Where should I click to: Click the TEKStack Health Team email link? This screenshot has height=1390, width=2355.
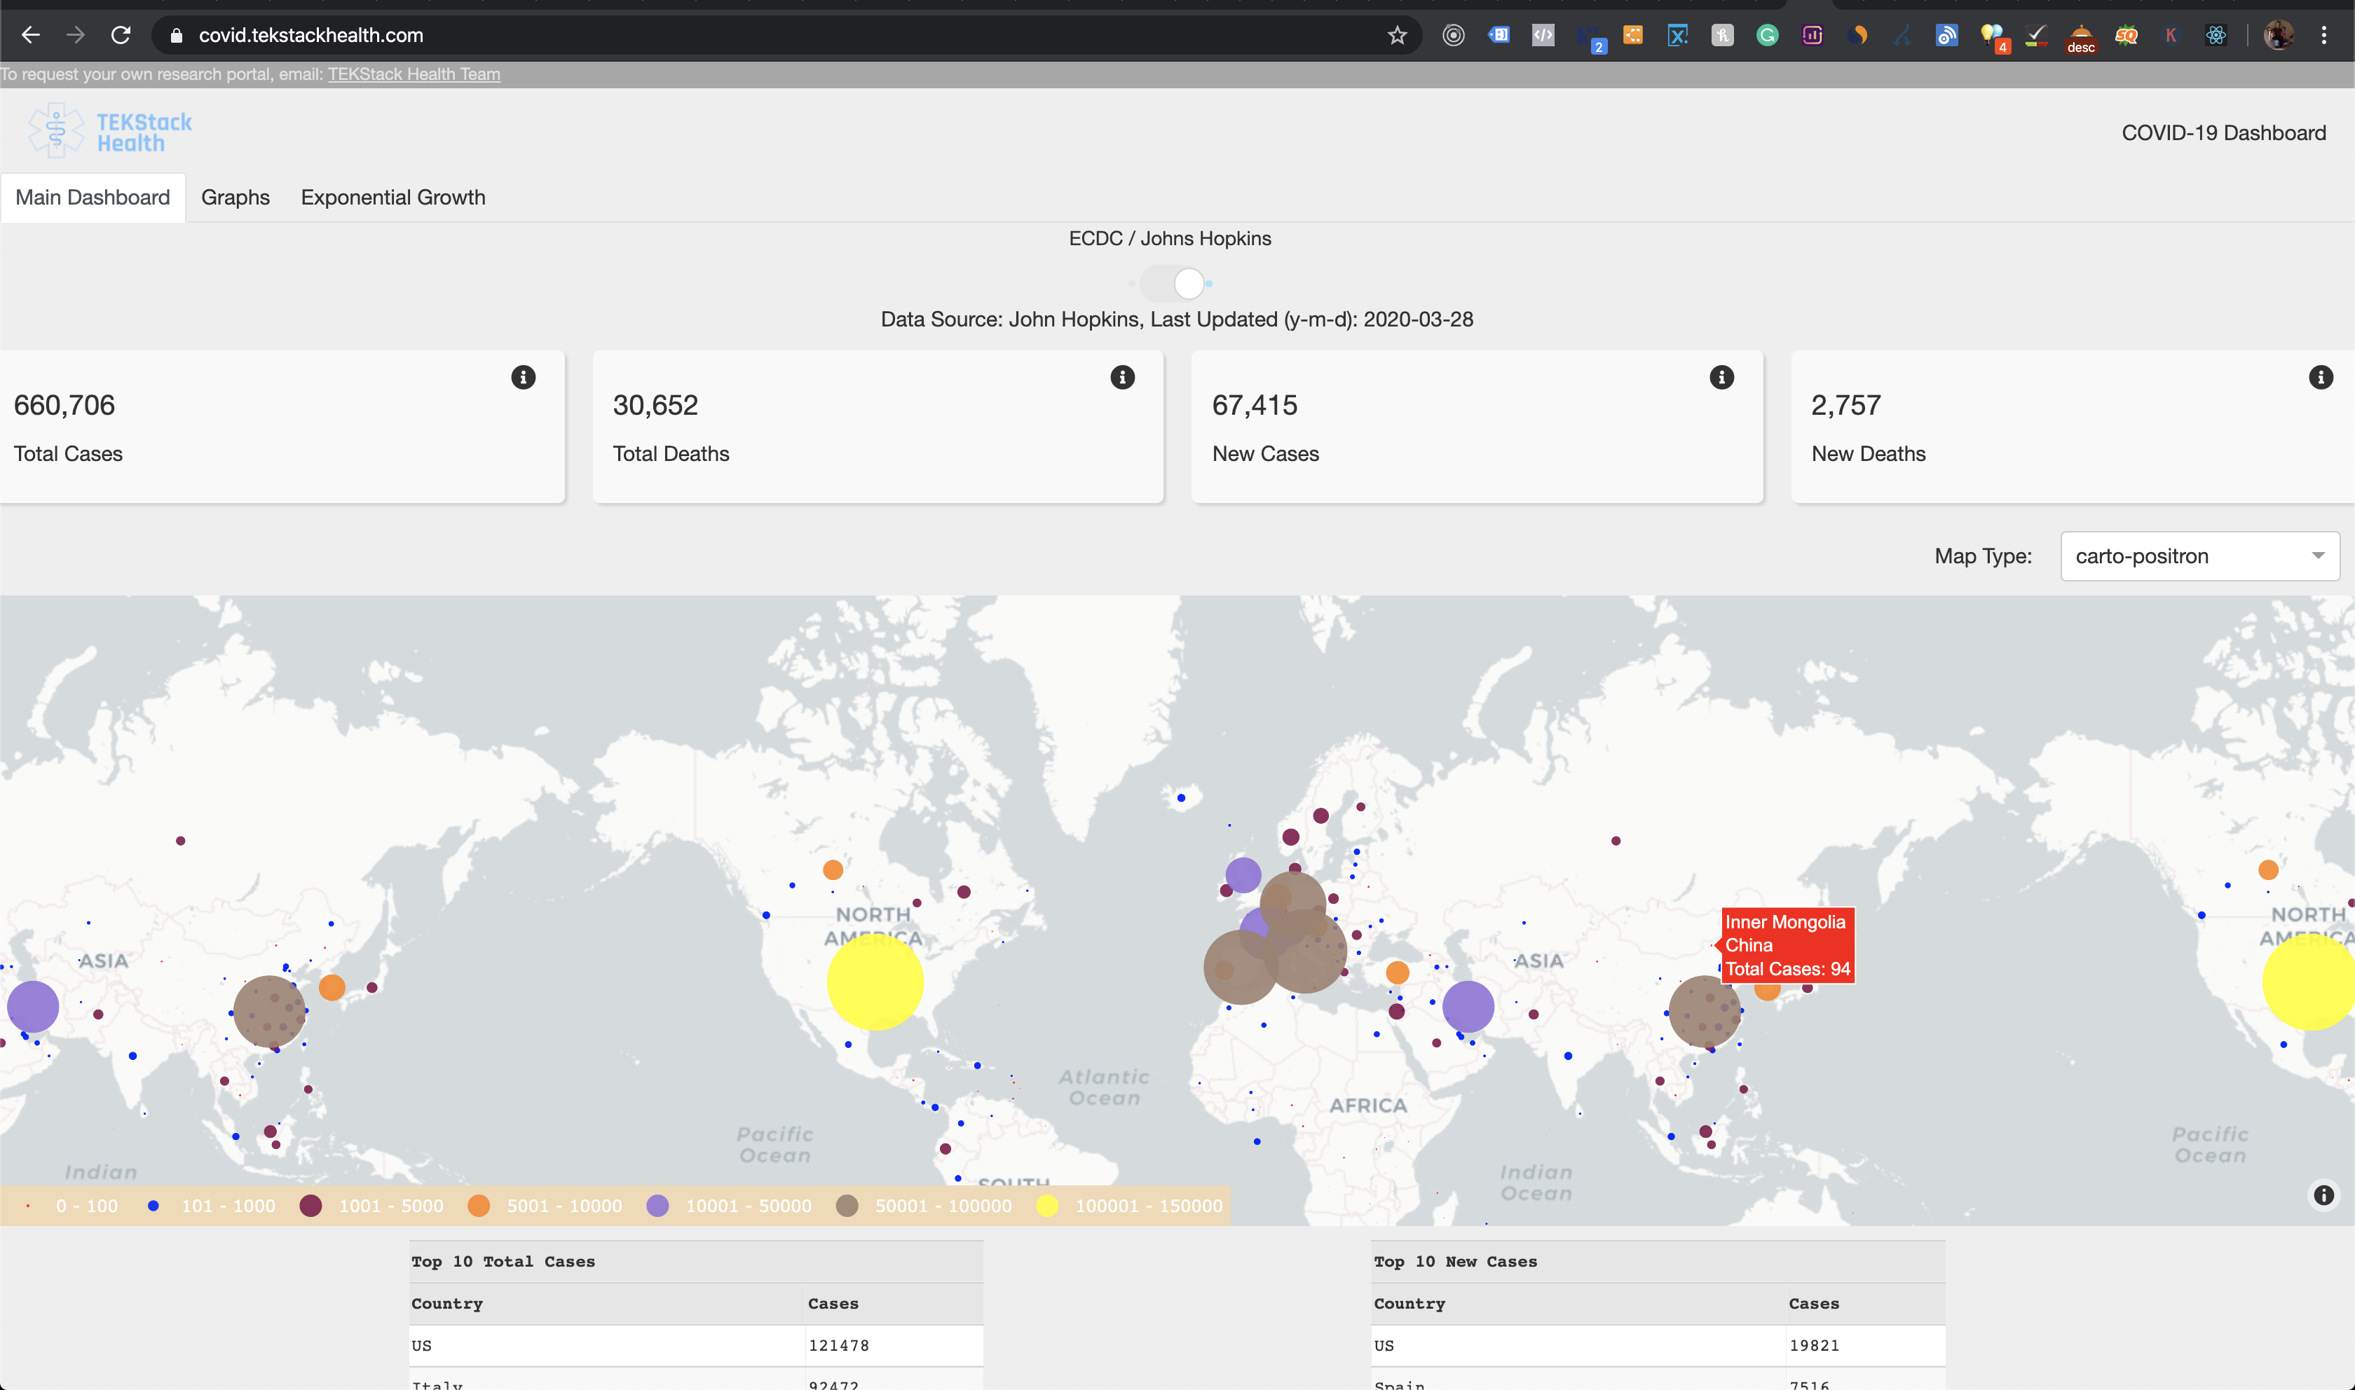[413, 74]
